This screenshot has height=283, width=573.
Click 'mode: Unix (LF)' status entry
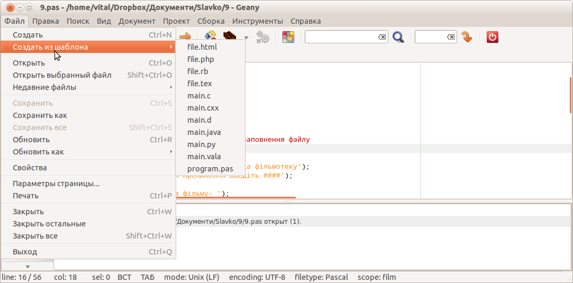(x=192, y=278)
